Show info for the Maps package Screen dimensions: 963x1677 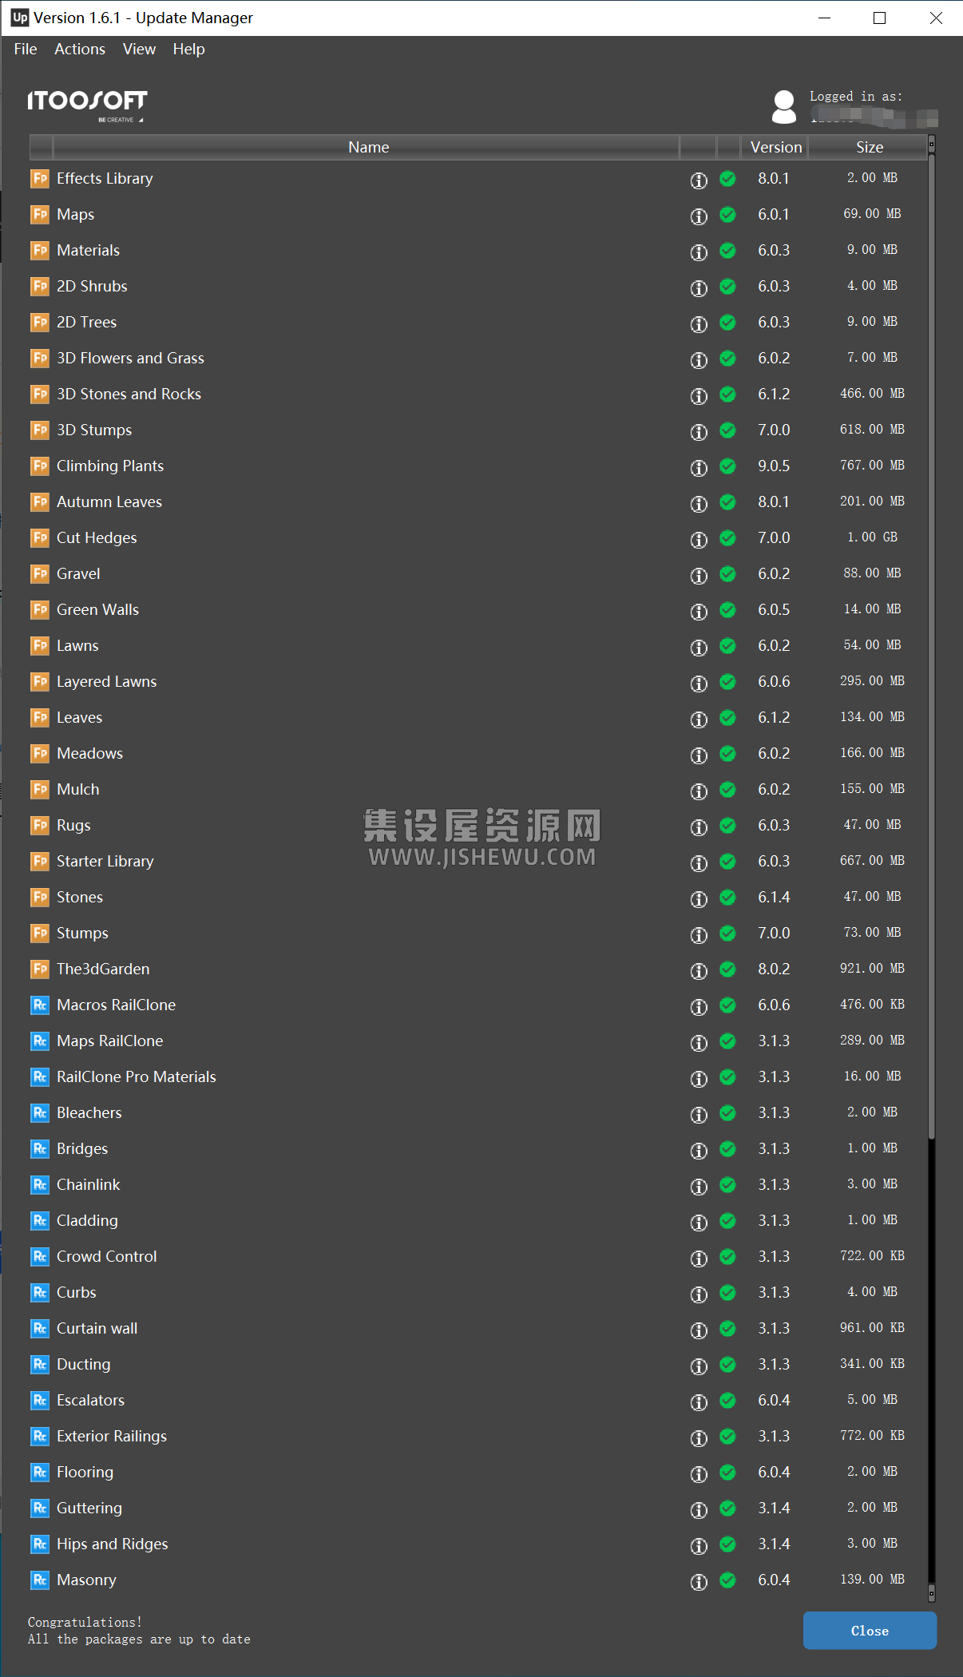(699, 216)
